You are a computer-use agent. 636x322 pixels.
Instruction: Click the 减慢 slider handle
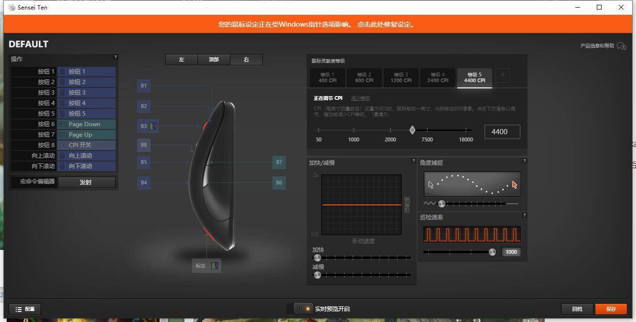point(317,275)
